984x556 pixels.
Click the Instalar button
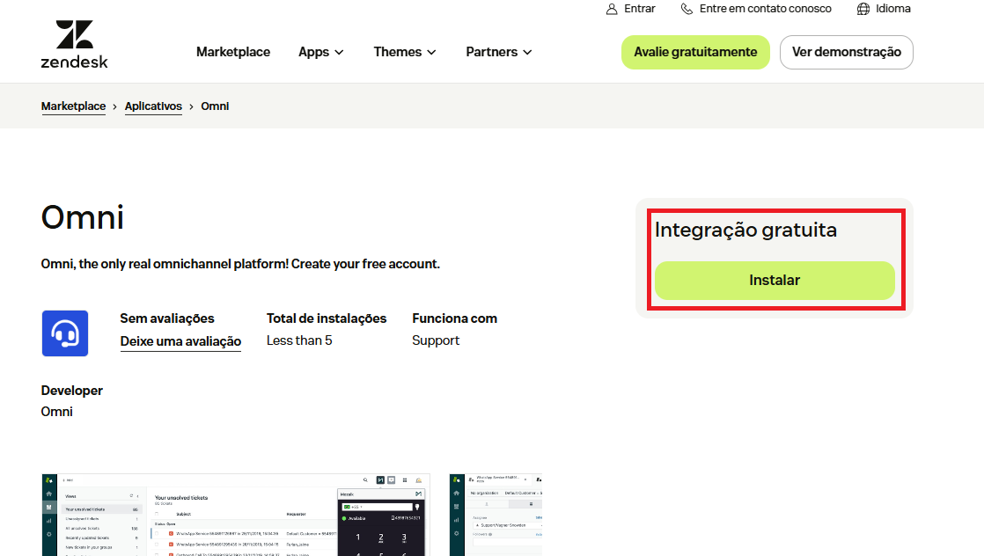(x=775, y=281)
